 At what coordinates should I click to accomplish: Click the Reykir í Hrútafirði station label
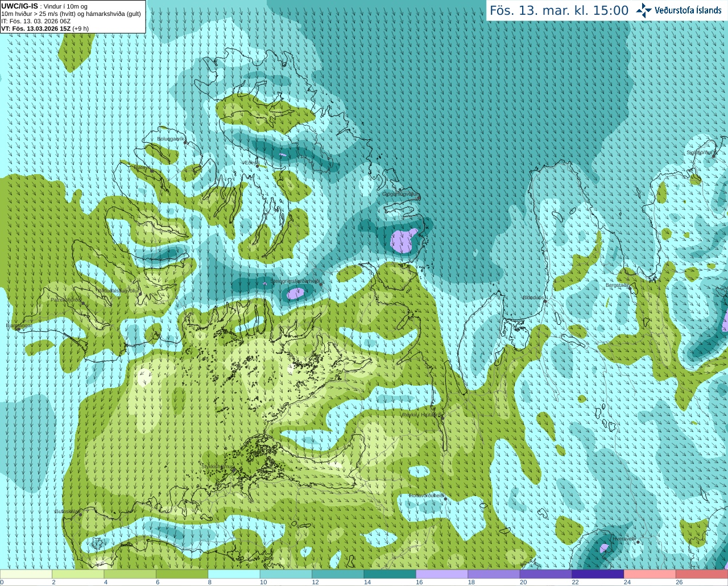[421, 415]
